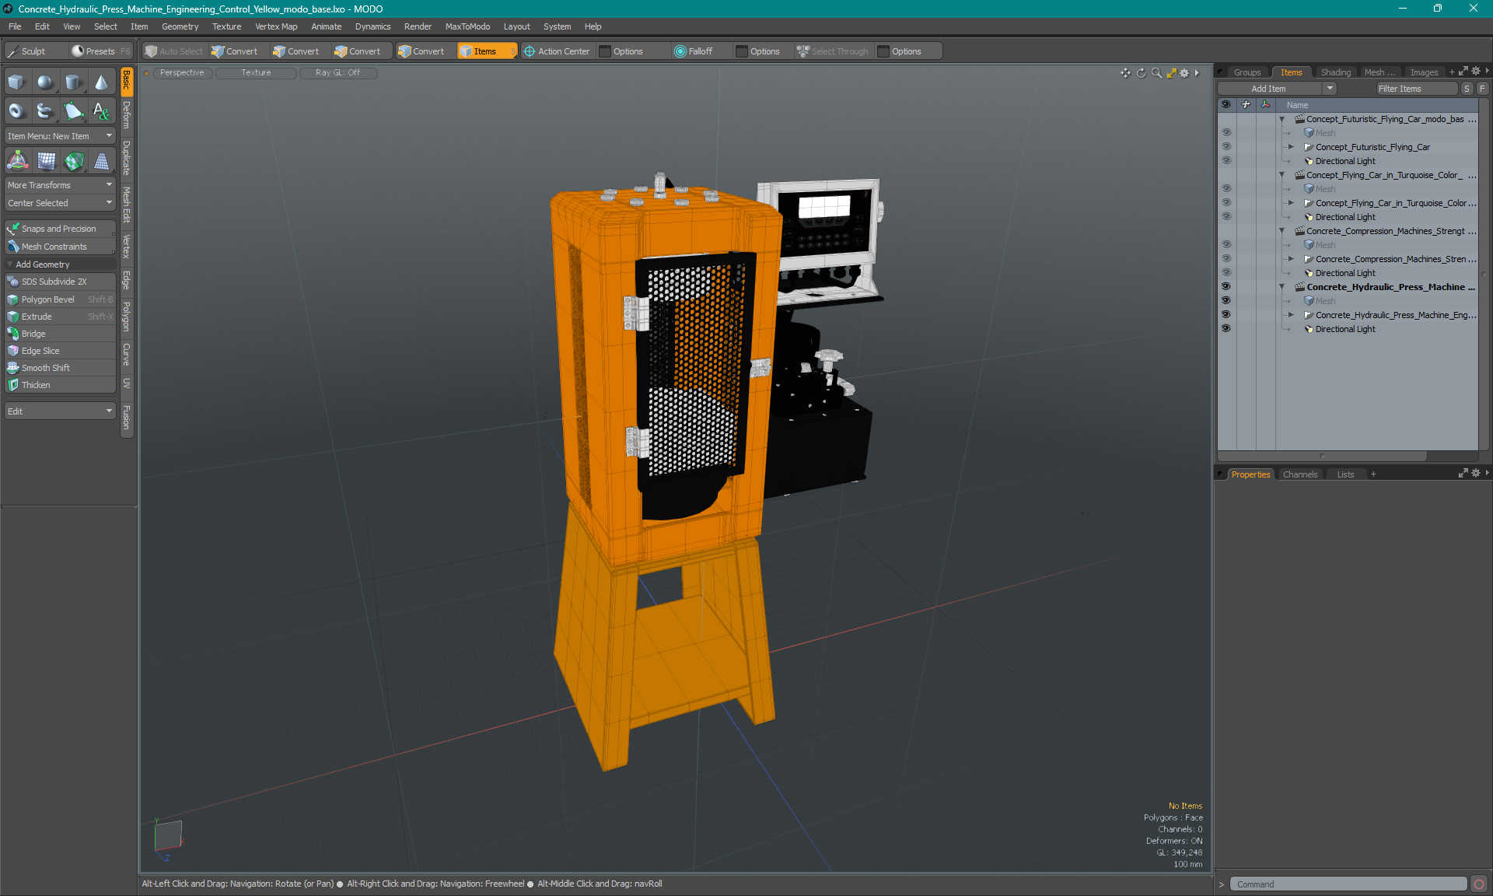Open Items panel settings gear

[x=1476, y=72]
